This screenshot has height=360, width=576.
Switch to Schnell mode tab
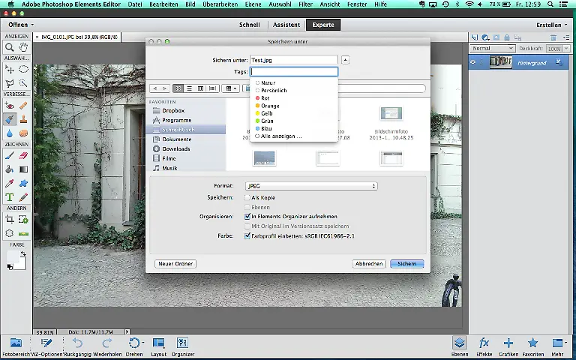tap(250, 25)
